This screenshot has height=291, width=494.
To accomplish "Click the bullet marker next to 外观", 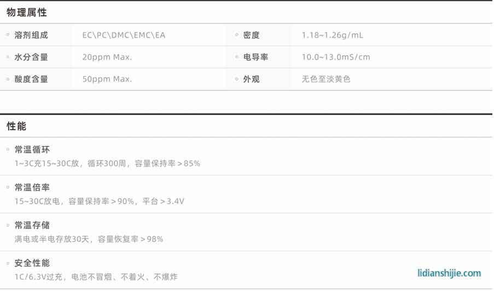I will tap(236, 79).
